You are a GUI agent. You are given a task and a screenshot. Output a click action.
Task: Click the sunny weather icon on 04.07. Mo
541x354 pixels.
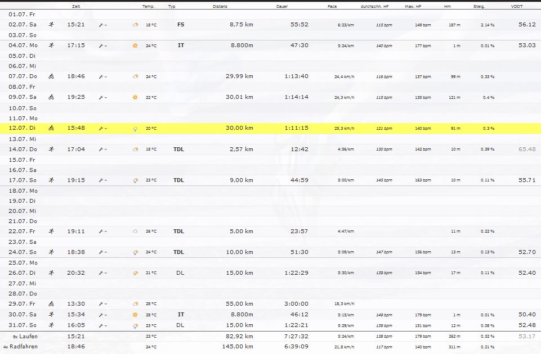[x=135, y=46]
